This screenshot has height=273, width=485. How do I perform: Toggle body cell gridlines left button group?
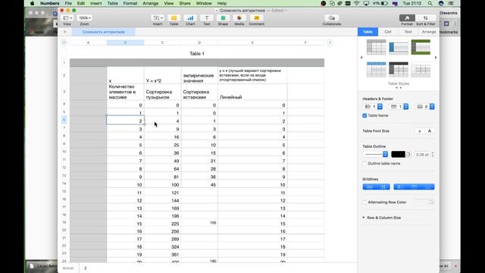click(376, 187)
